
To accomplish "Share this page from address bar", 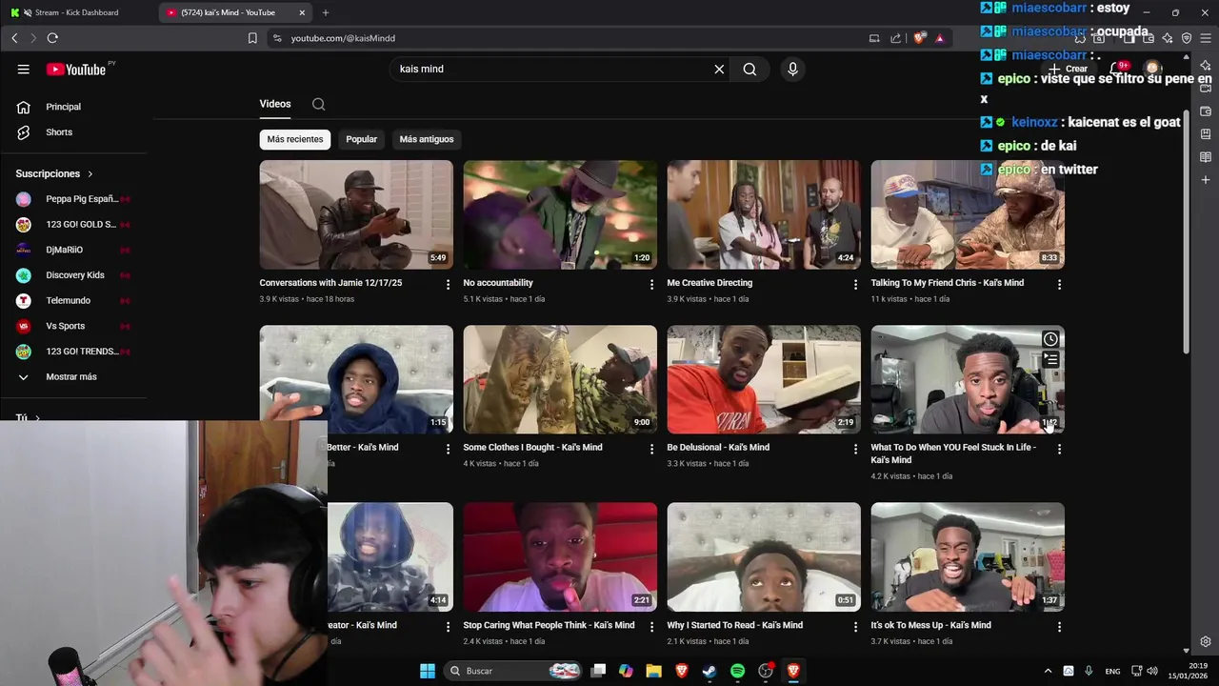I will click(x=896, y=38).
